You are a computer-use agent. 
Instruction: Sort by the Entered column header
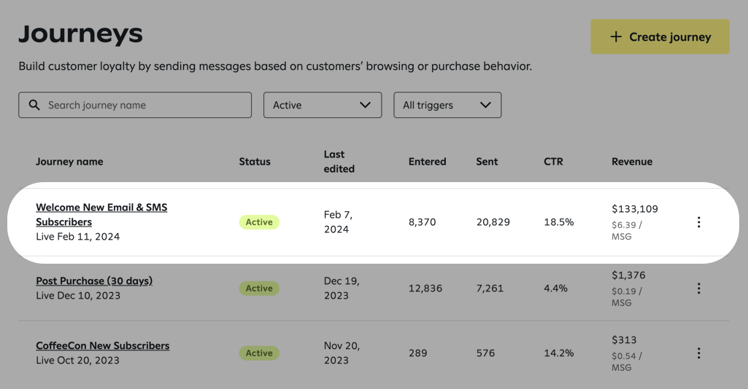point(427,162)
